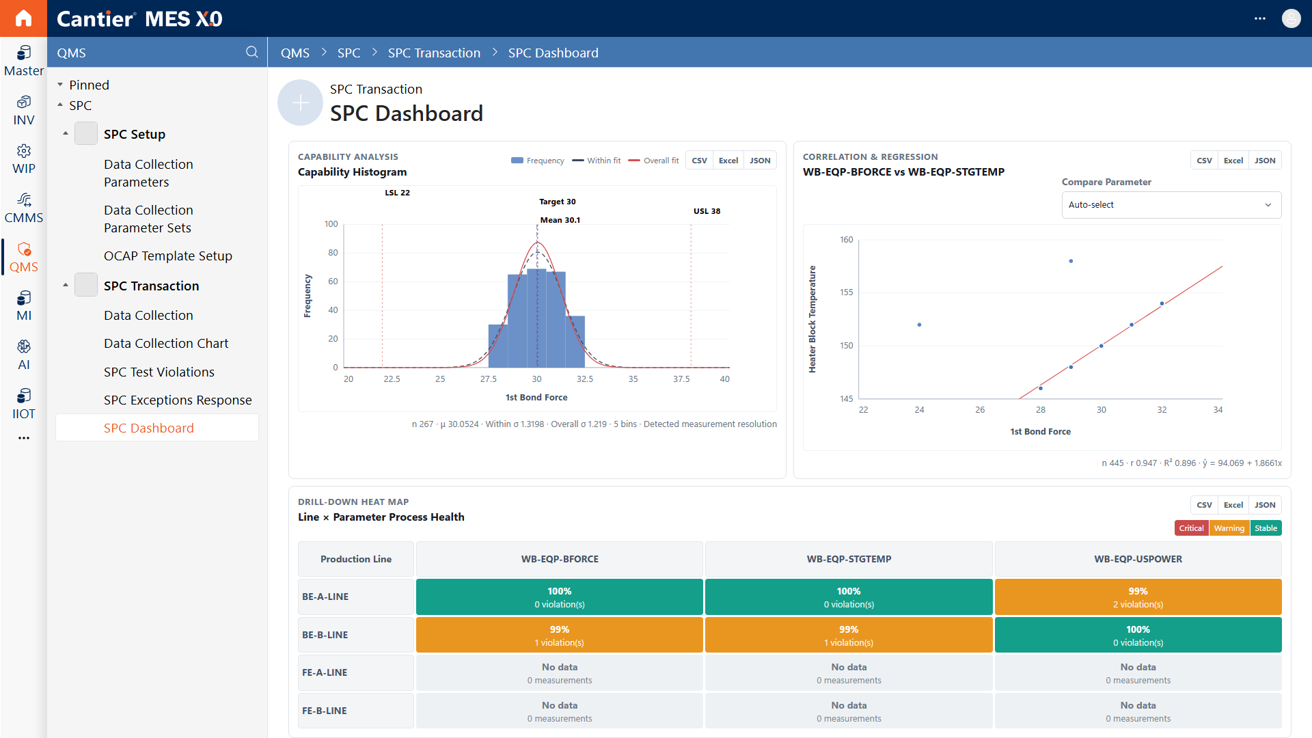
Task: Open Data Collection Chart menu item
Action: [166, 343]
